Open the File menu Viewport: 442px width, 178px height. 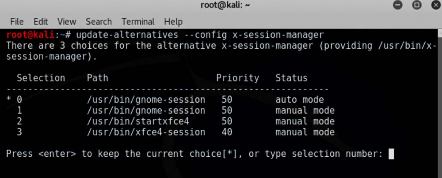[x=17, y=21]
